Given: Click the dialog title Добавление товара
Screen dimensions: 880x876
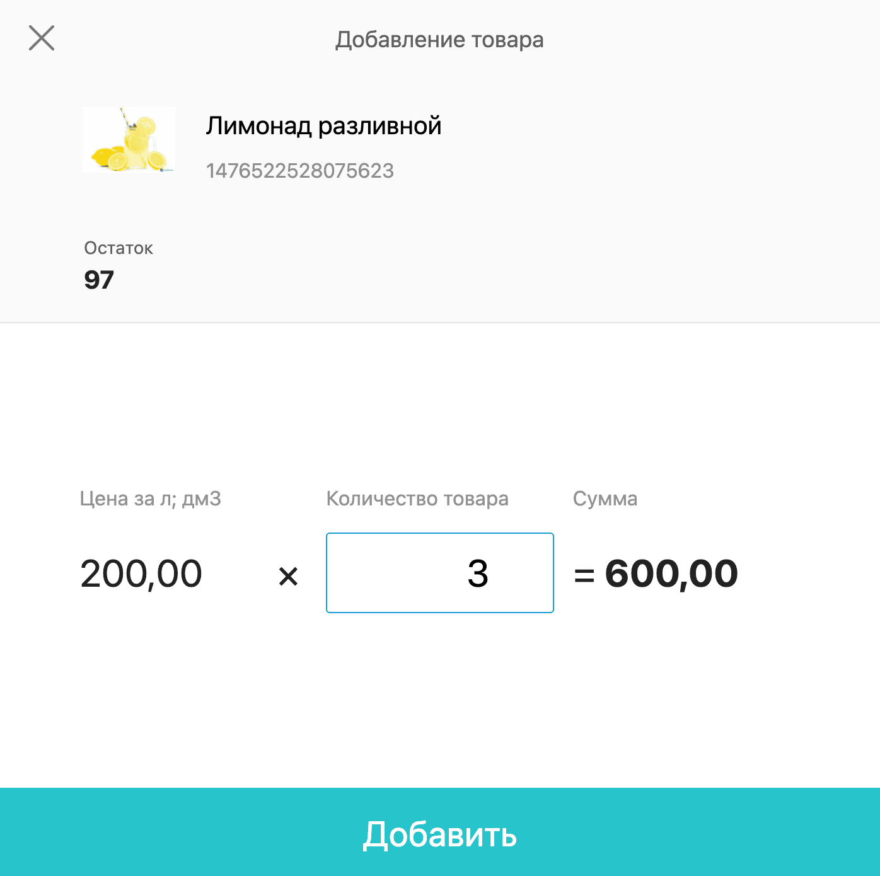Looking at the screenshot, I should point(440,40).
